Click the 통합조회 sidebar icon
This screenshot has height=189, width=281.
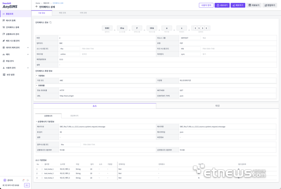(x=4, y=14)
